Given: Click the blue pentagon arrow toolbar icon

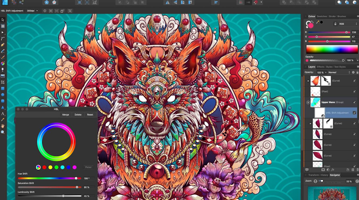Looking at the screenshot, I should (x=47, y=2).
